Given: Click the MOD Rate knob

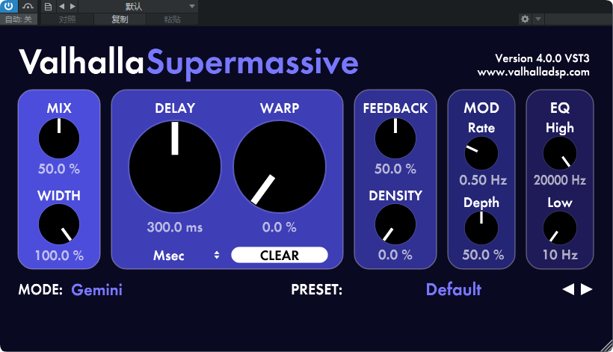Looking at the screenshot, I should click(x=481, y=153).
